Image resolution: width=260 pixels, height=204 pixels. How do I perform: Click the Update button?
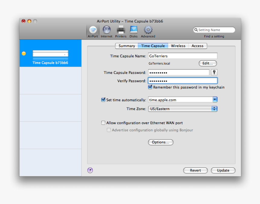(223, 171)
